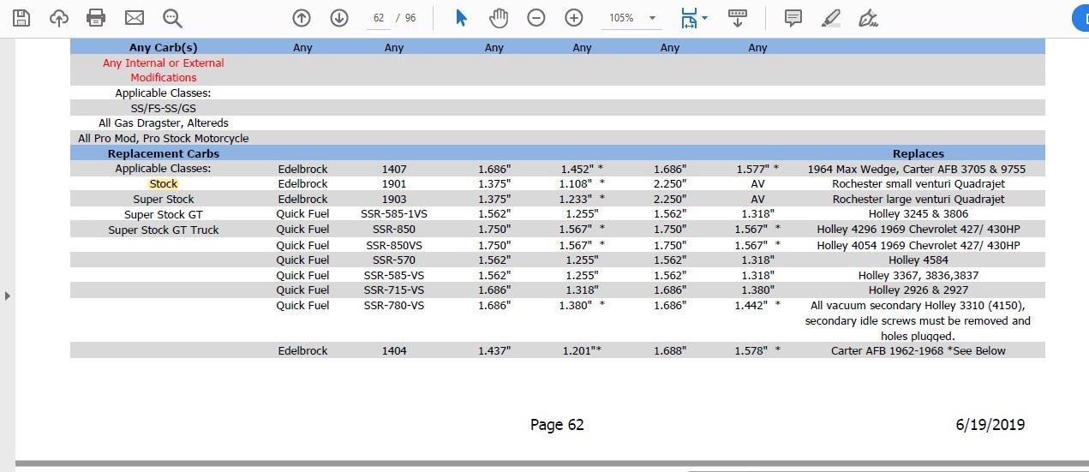Go to next page arrow
This screenshot has width=1089, height=472.
339,18
